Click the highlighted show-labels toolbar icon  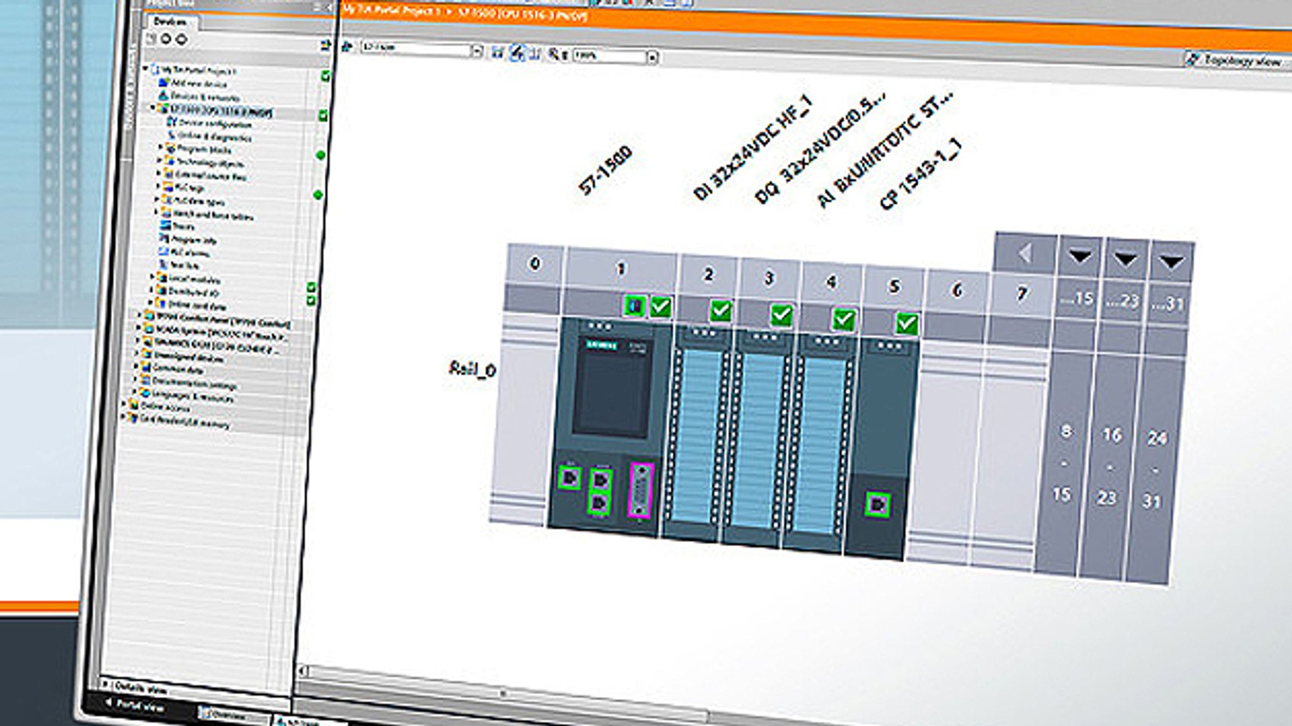click(517, 53)
